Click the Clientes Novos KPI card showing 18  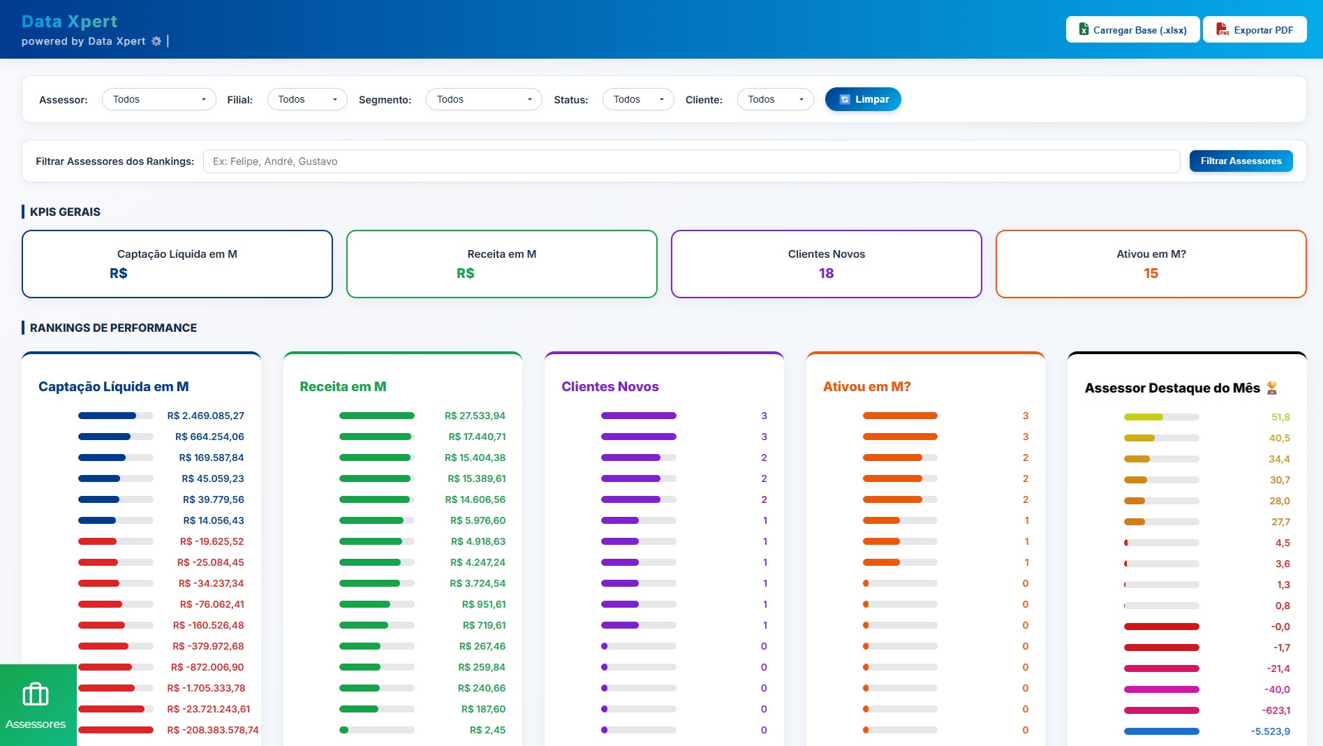tap(827, 264)
